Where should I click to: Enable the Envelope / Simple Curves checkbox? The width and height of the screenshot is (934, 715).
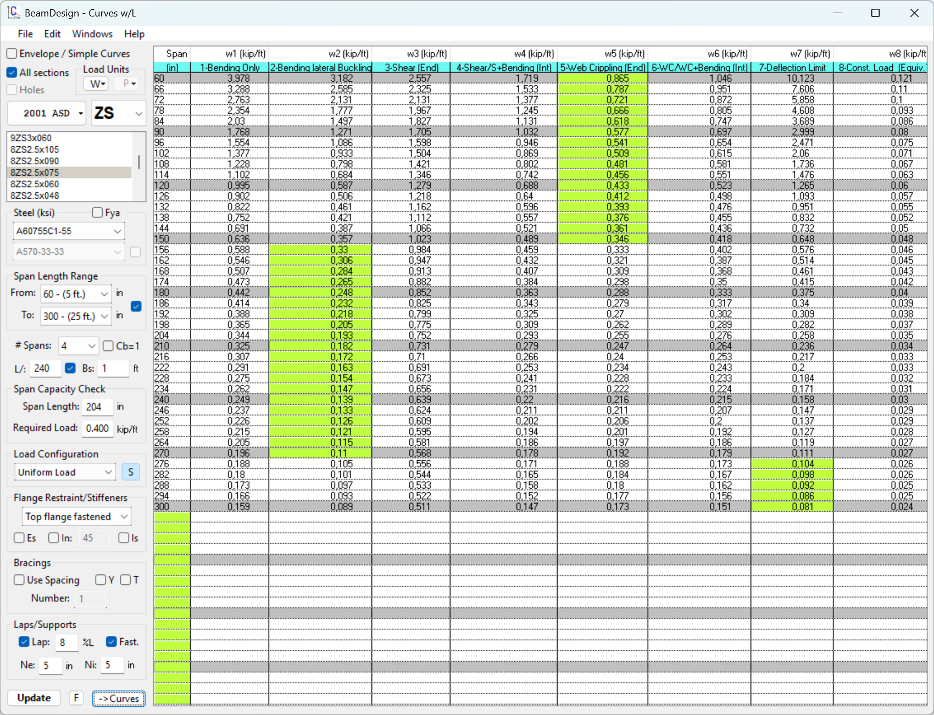(12, 54)
